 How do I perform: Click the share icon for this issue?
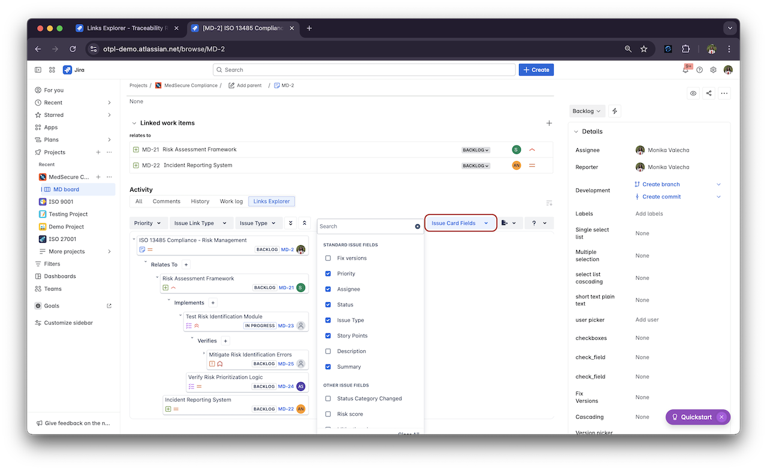click(709, 94)
